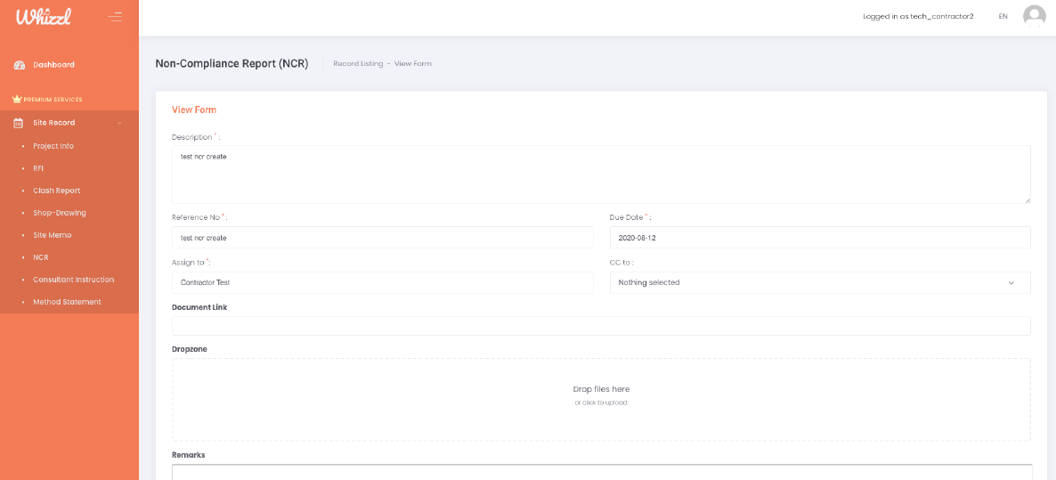The width and height of the screenshot is (1056, 480).
Task: Collapse sidebar using the hamburger toggle icon
Action: click(115, 16)
